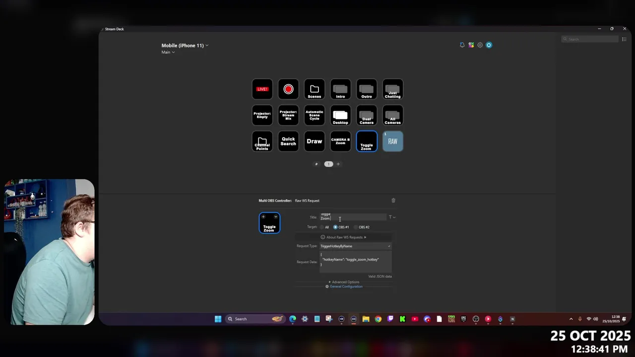Open General Configuration link
Screen dimensions: 635x357
pos(344,287)
